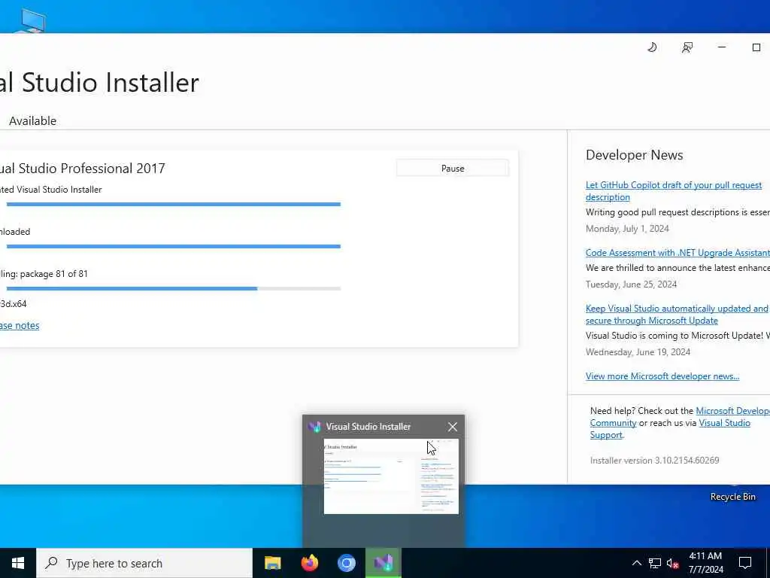Viewport: 770px width, 578px height.
Task: Launch Chromium browser from the taskbar
Action: (346, 563)
